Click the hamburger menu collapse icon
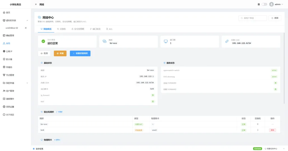 (36, 5)
